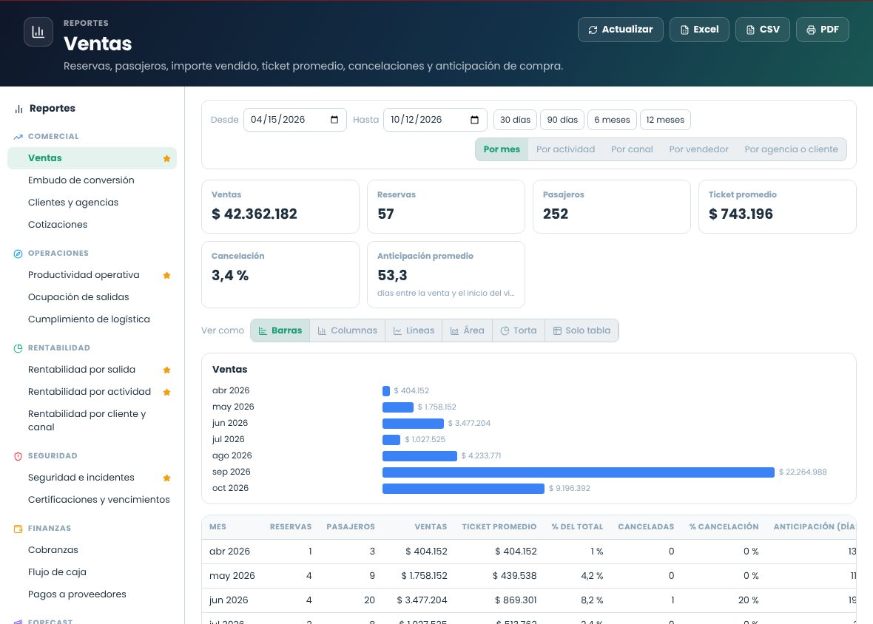Export report as CSV
Image resolution: width=873 pixels, height=624 pixels.
[762, 30]
